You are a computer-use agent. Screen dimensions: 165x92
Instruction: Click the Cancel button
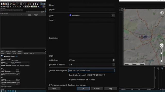point(97,89)
